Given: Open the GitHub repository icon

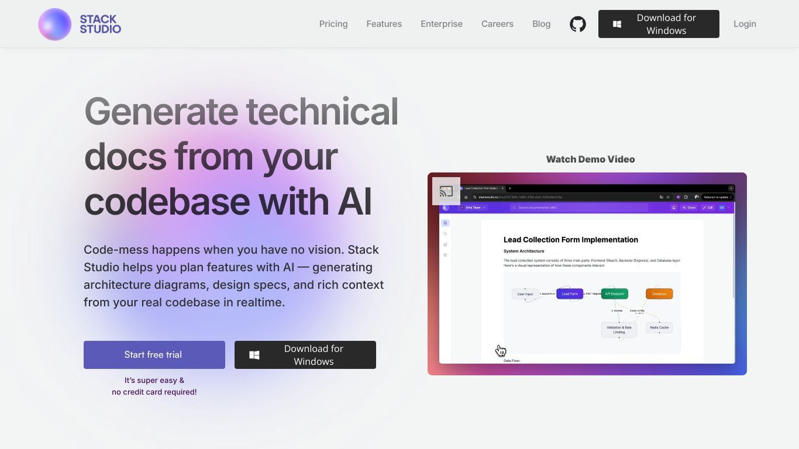Looking at the screenshot, I should [578, 24].
